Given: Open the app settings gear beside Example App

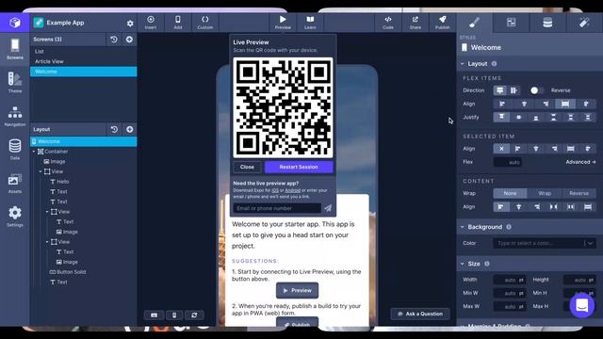Looking at the screenshot, I should [x=130, y=24].
